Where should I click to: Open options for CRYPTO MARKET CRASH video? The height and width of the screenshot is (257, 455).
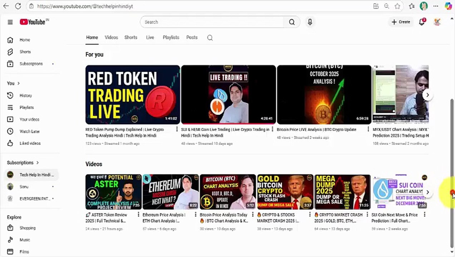(367, 215)
